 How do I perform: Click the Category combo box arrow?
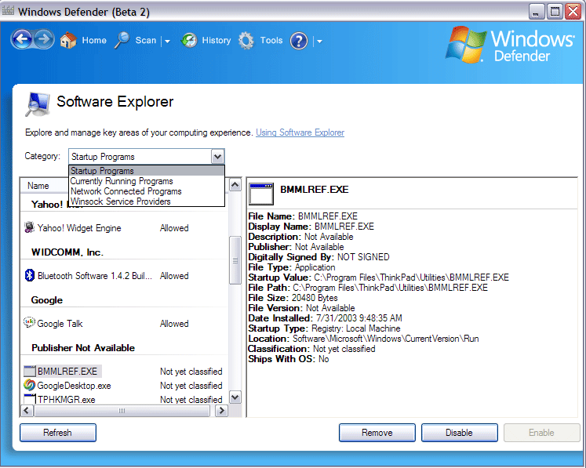click(x=217, y=157)
